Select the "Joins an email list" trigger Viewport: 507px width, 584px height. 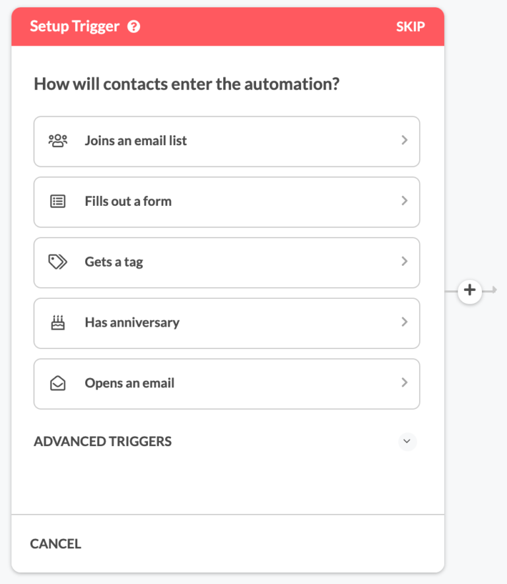tap(226, 141)
